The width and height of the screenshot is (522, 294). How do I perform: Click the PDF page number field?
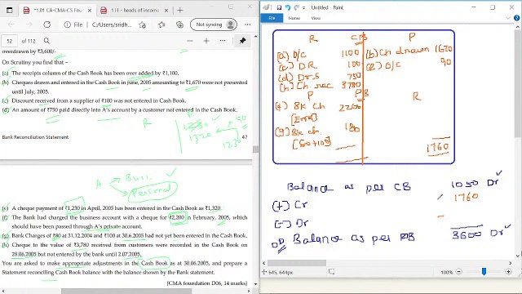click(10, 41)
